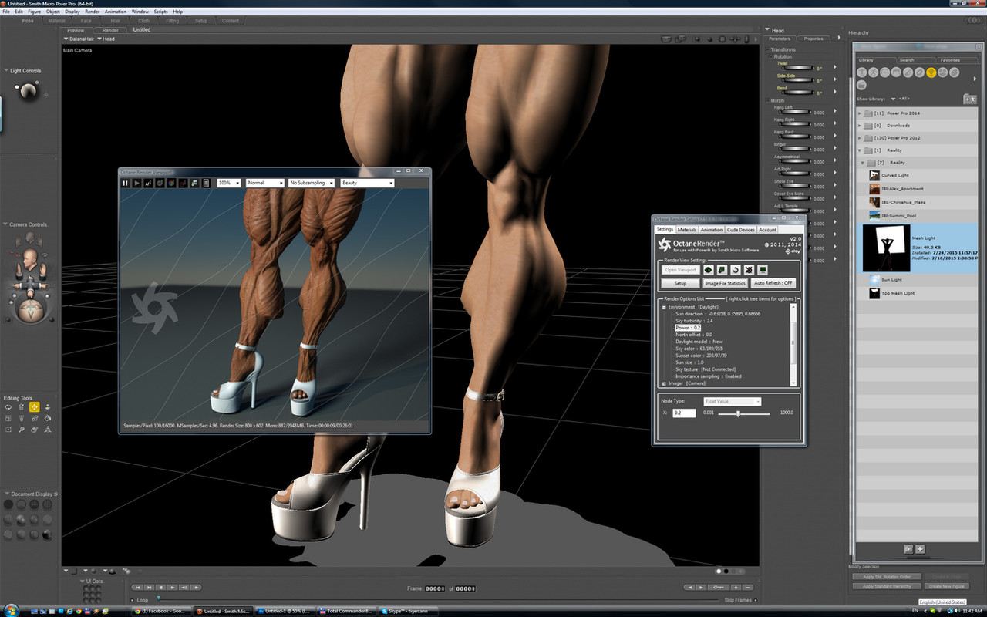Open the Cuda Devices tab
The width and height of the screenshot is (987, 617).
tap(740, 229)
